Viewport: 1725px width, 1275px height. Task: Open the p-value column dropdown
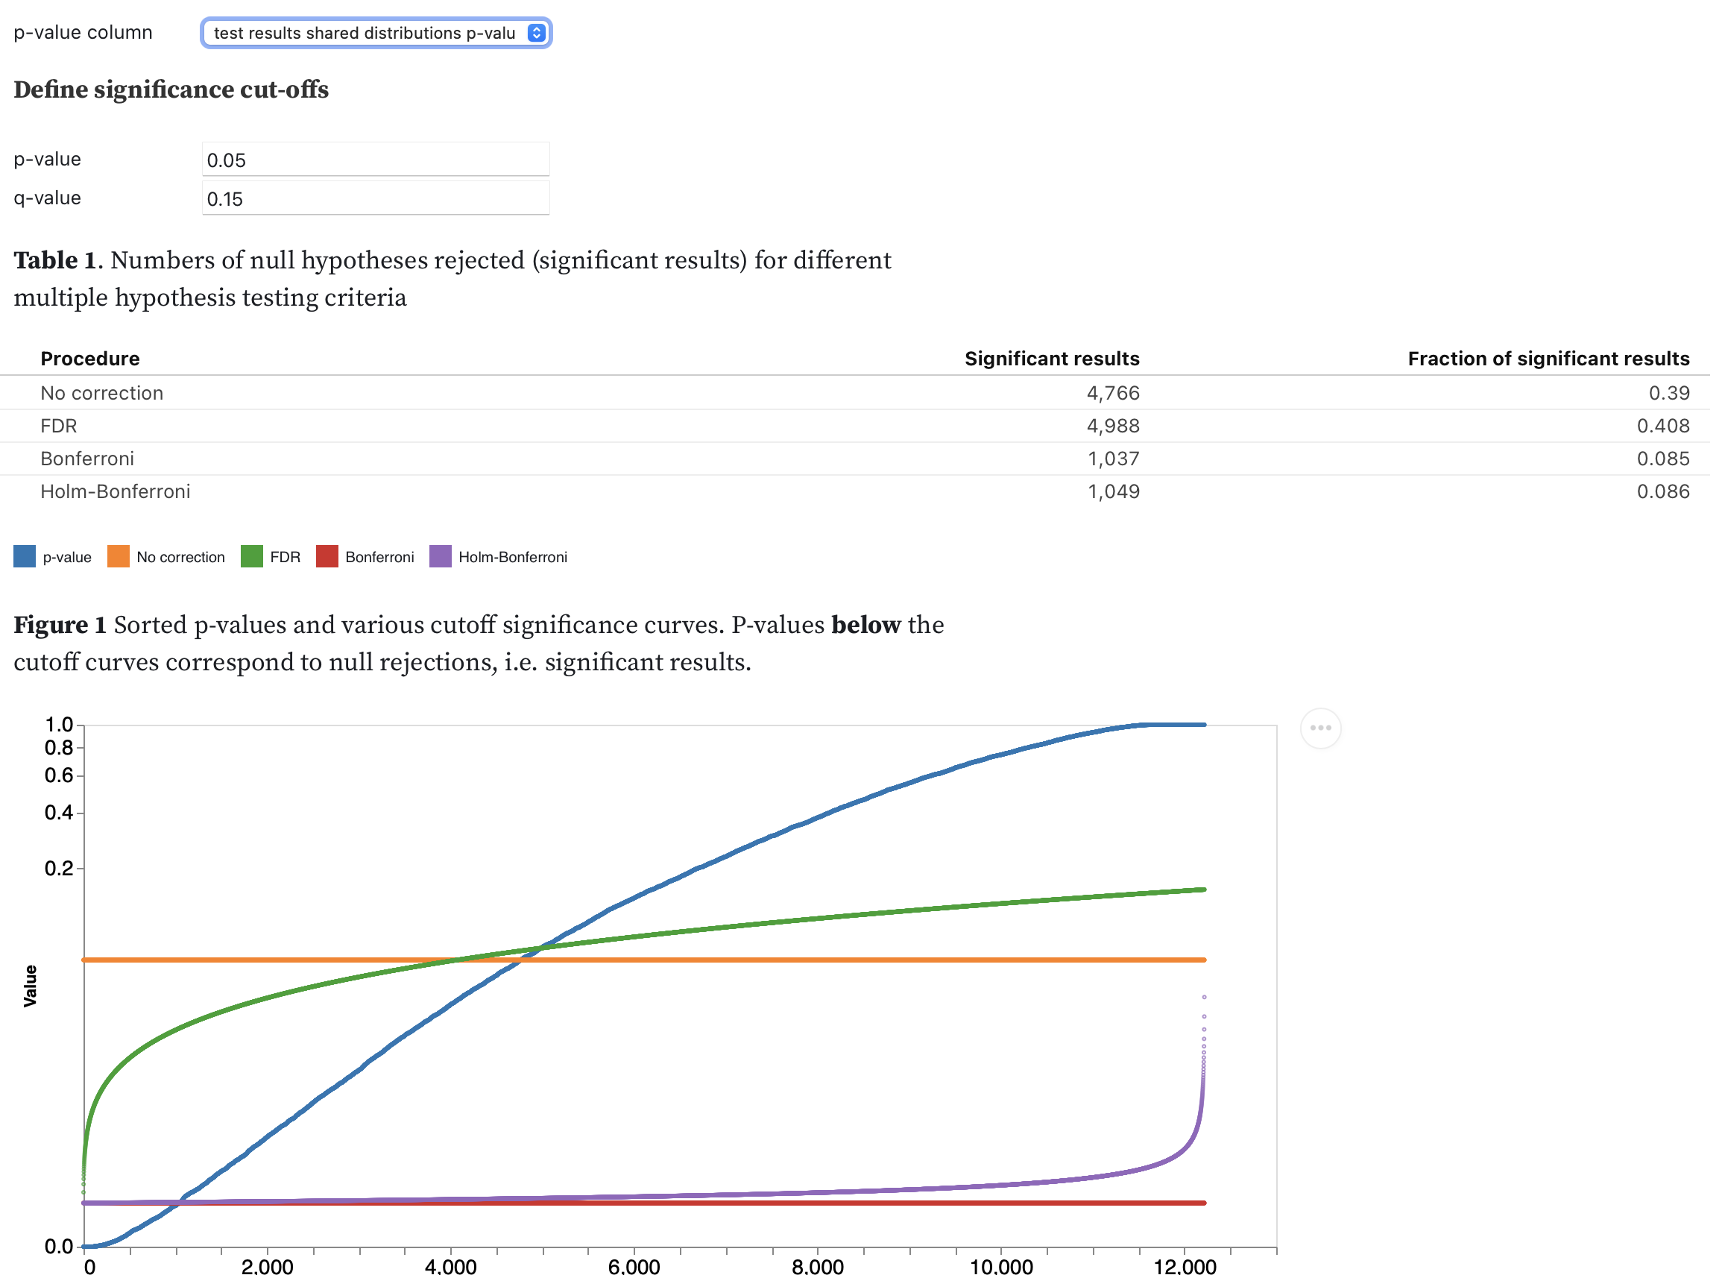coord(376,34)
